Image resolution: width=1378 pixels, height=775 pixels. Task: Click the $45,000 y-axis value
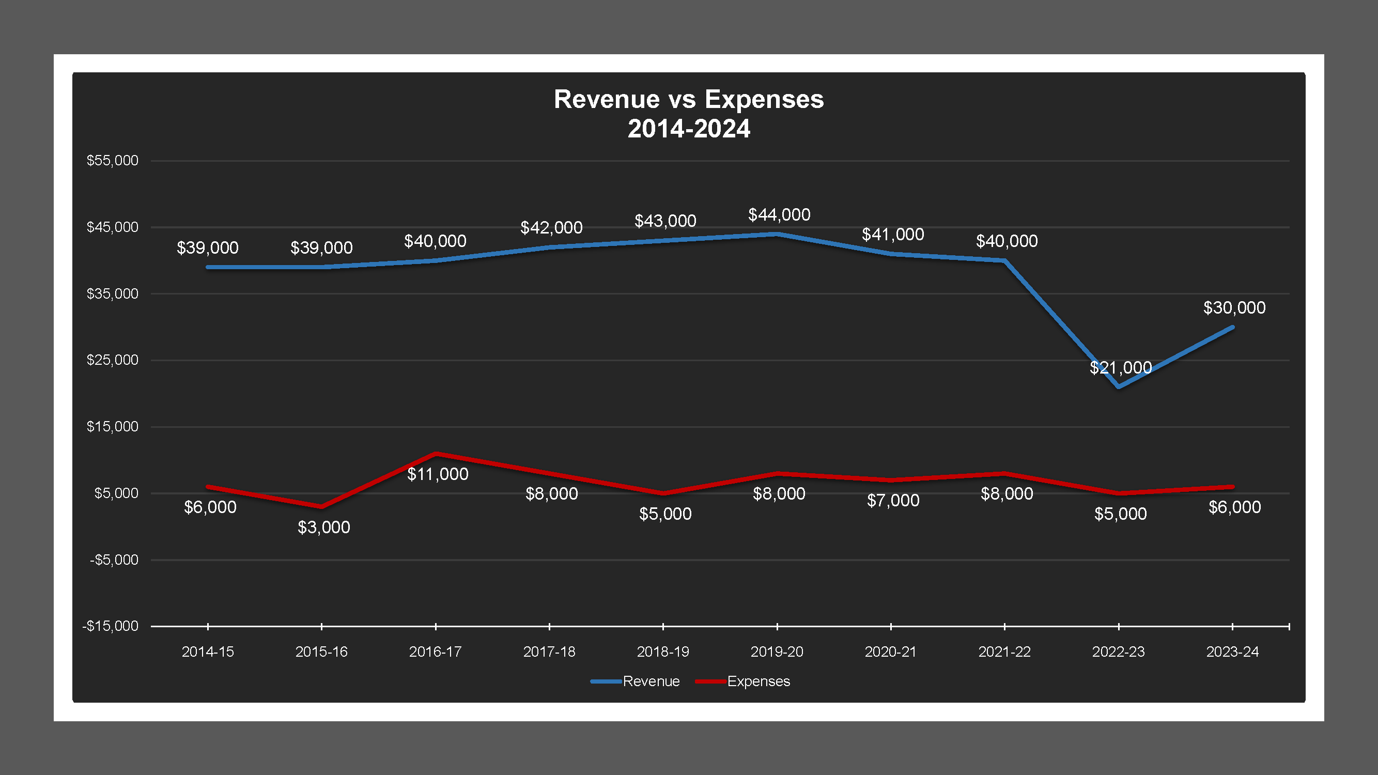coord(112,227)
